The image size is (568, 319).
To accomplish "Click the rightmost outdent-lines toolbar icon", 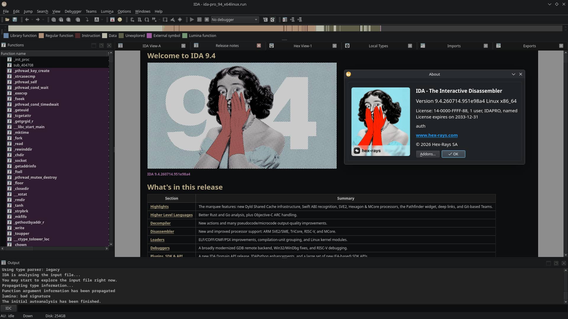I will coord(300,19).
